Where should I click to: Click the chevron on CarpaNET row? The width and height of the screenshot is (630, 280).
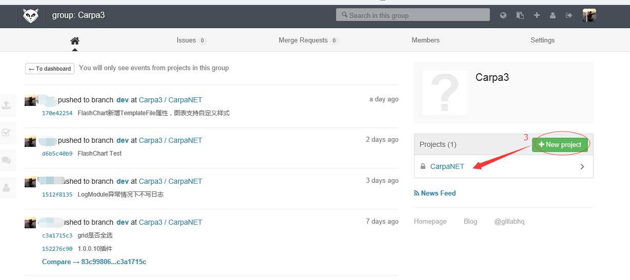point(582,166)
